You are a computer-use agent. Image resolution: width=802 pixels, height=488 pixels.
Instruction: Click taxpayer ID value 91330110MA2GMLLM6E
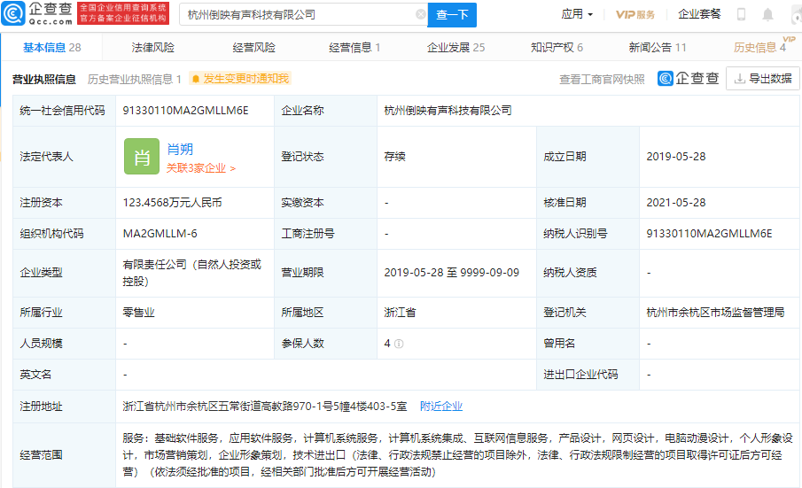click(710, 234)
